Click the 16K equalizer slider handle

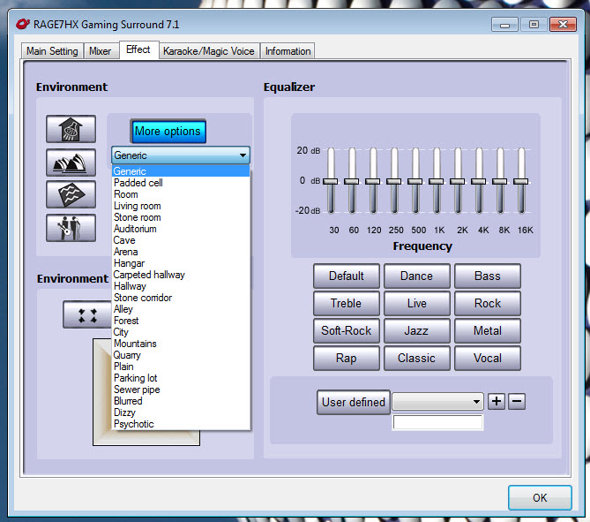click(521, 181)
